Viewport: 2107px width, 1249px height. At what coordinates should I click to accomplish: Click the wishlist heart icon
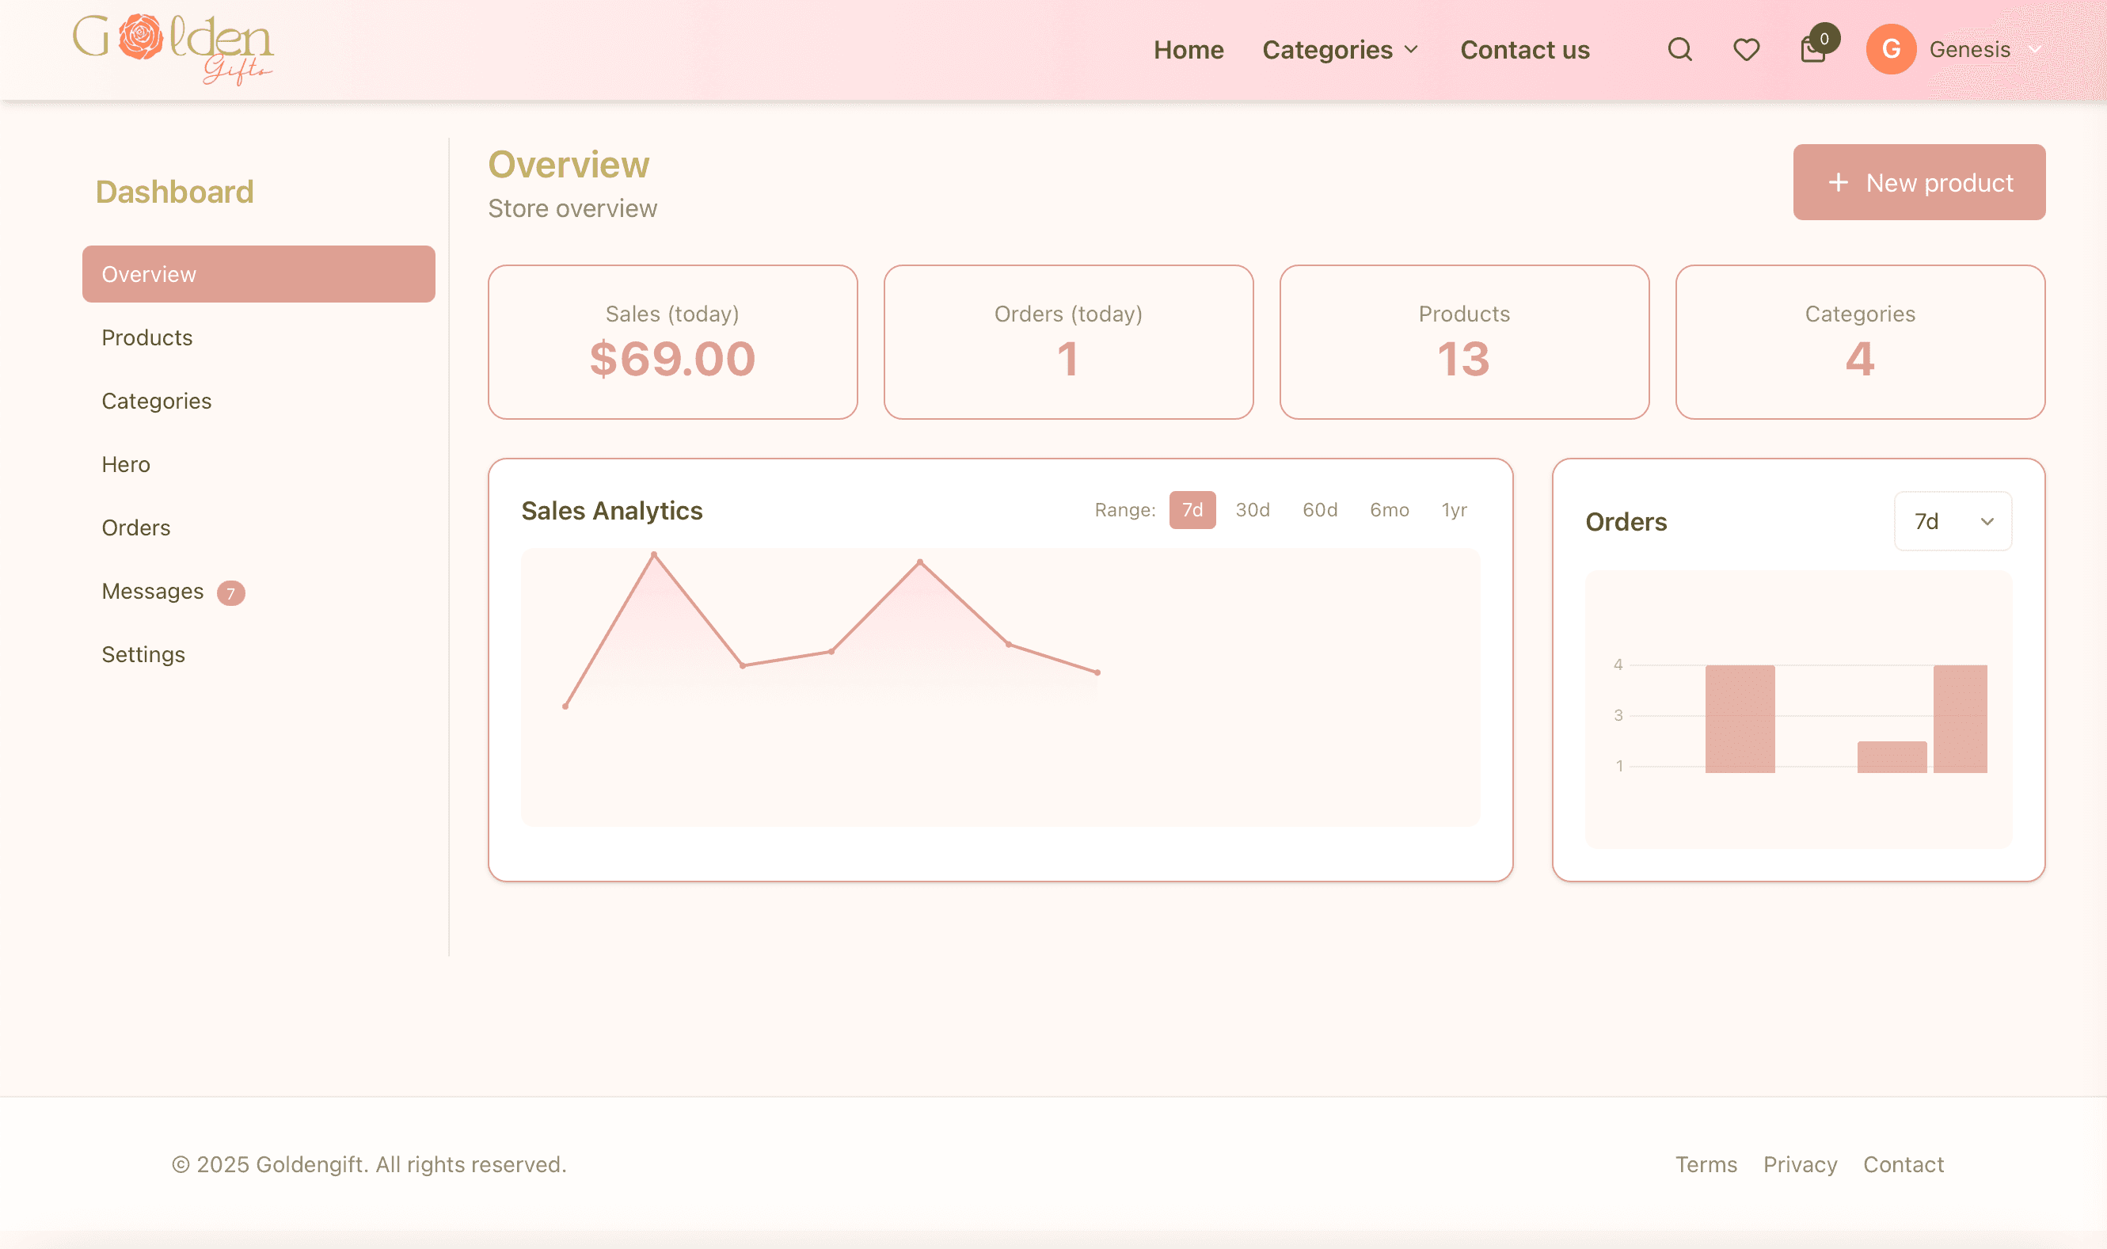[x=1745, y=49]
